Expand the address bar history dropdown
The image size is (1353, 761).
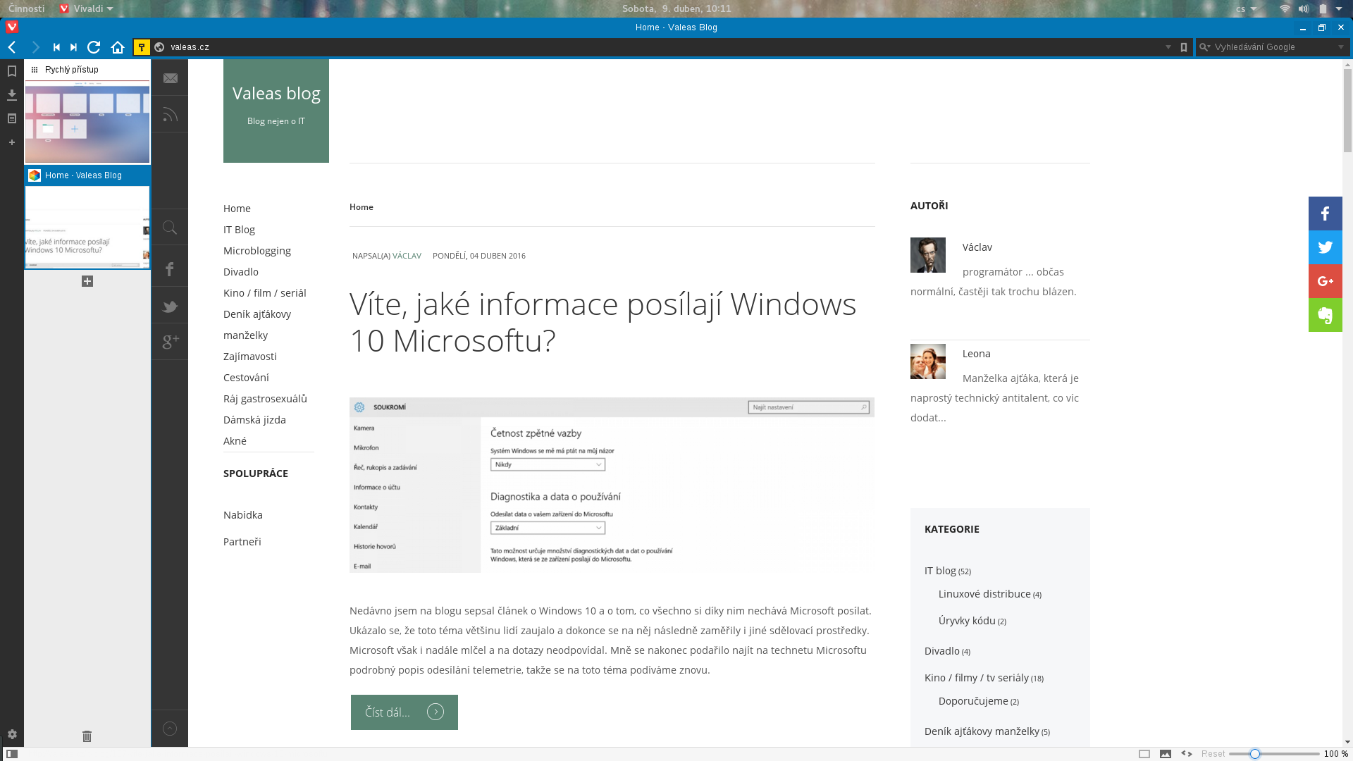coord(1168,47)
